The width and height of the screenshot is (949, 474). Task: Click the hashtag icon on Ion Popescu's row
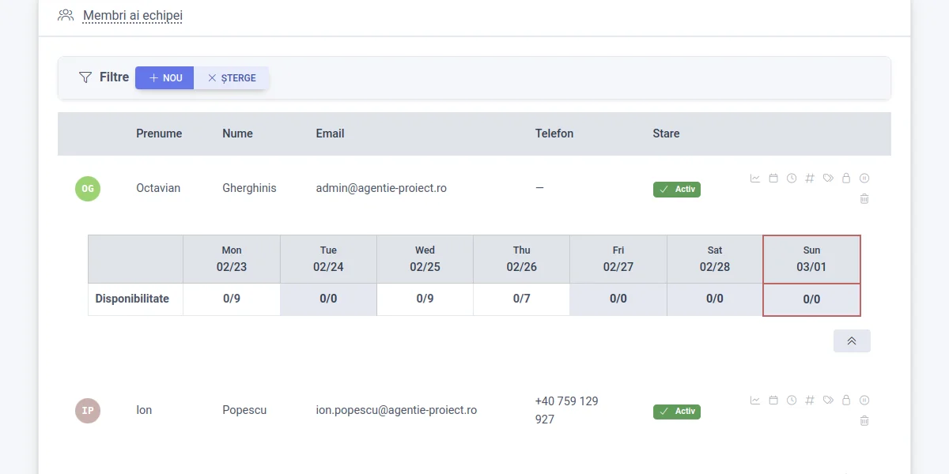pos(809,400)
